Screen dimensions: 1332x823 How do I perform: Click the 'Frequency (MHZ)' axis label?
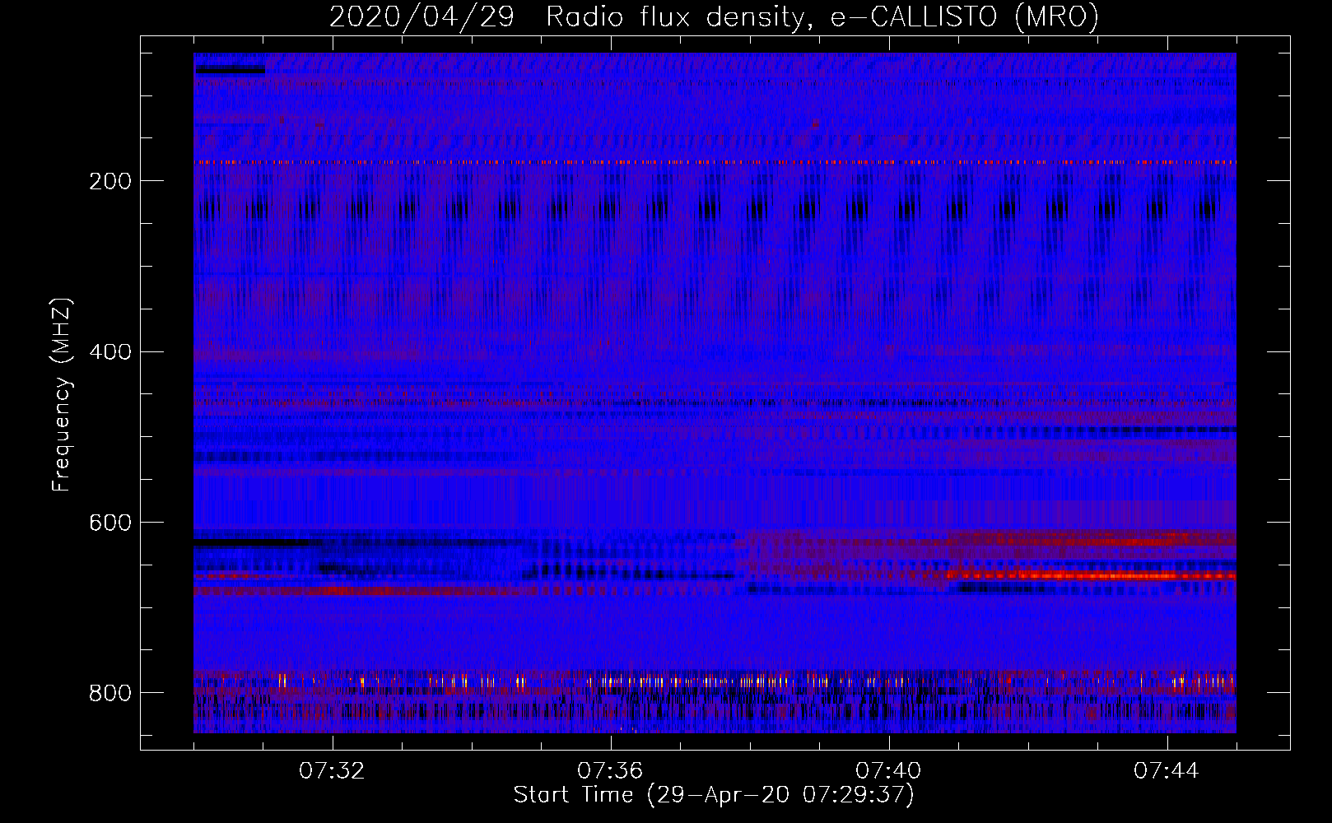point(61,395)
